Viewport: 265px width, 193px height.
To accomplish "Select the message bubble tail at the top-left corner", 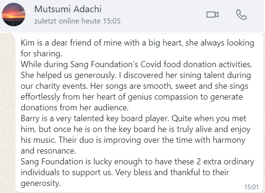I will pos(14,36).
